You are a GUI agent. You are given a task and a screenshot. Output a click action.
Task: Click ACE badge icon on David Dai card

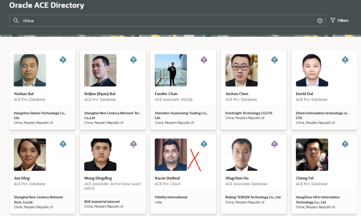pos(345,60)
